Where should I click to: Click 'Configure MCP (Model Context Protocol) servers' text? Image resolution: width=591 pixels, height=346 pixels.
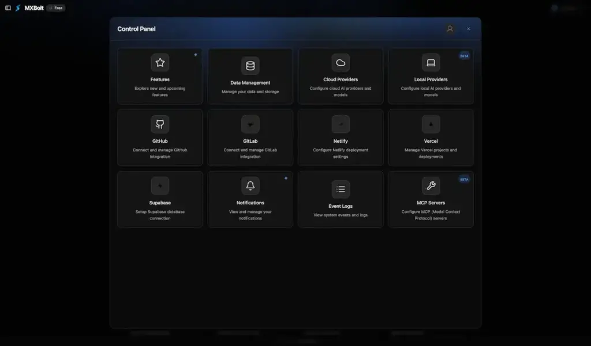coord(431,215)
